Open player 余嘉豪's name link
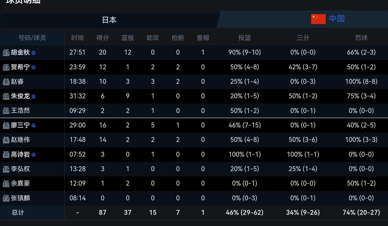This screenshot has width=388, height=226. [x=20, y=183]
